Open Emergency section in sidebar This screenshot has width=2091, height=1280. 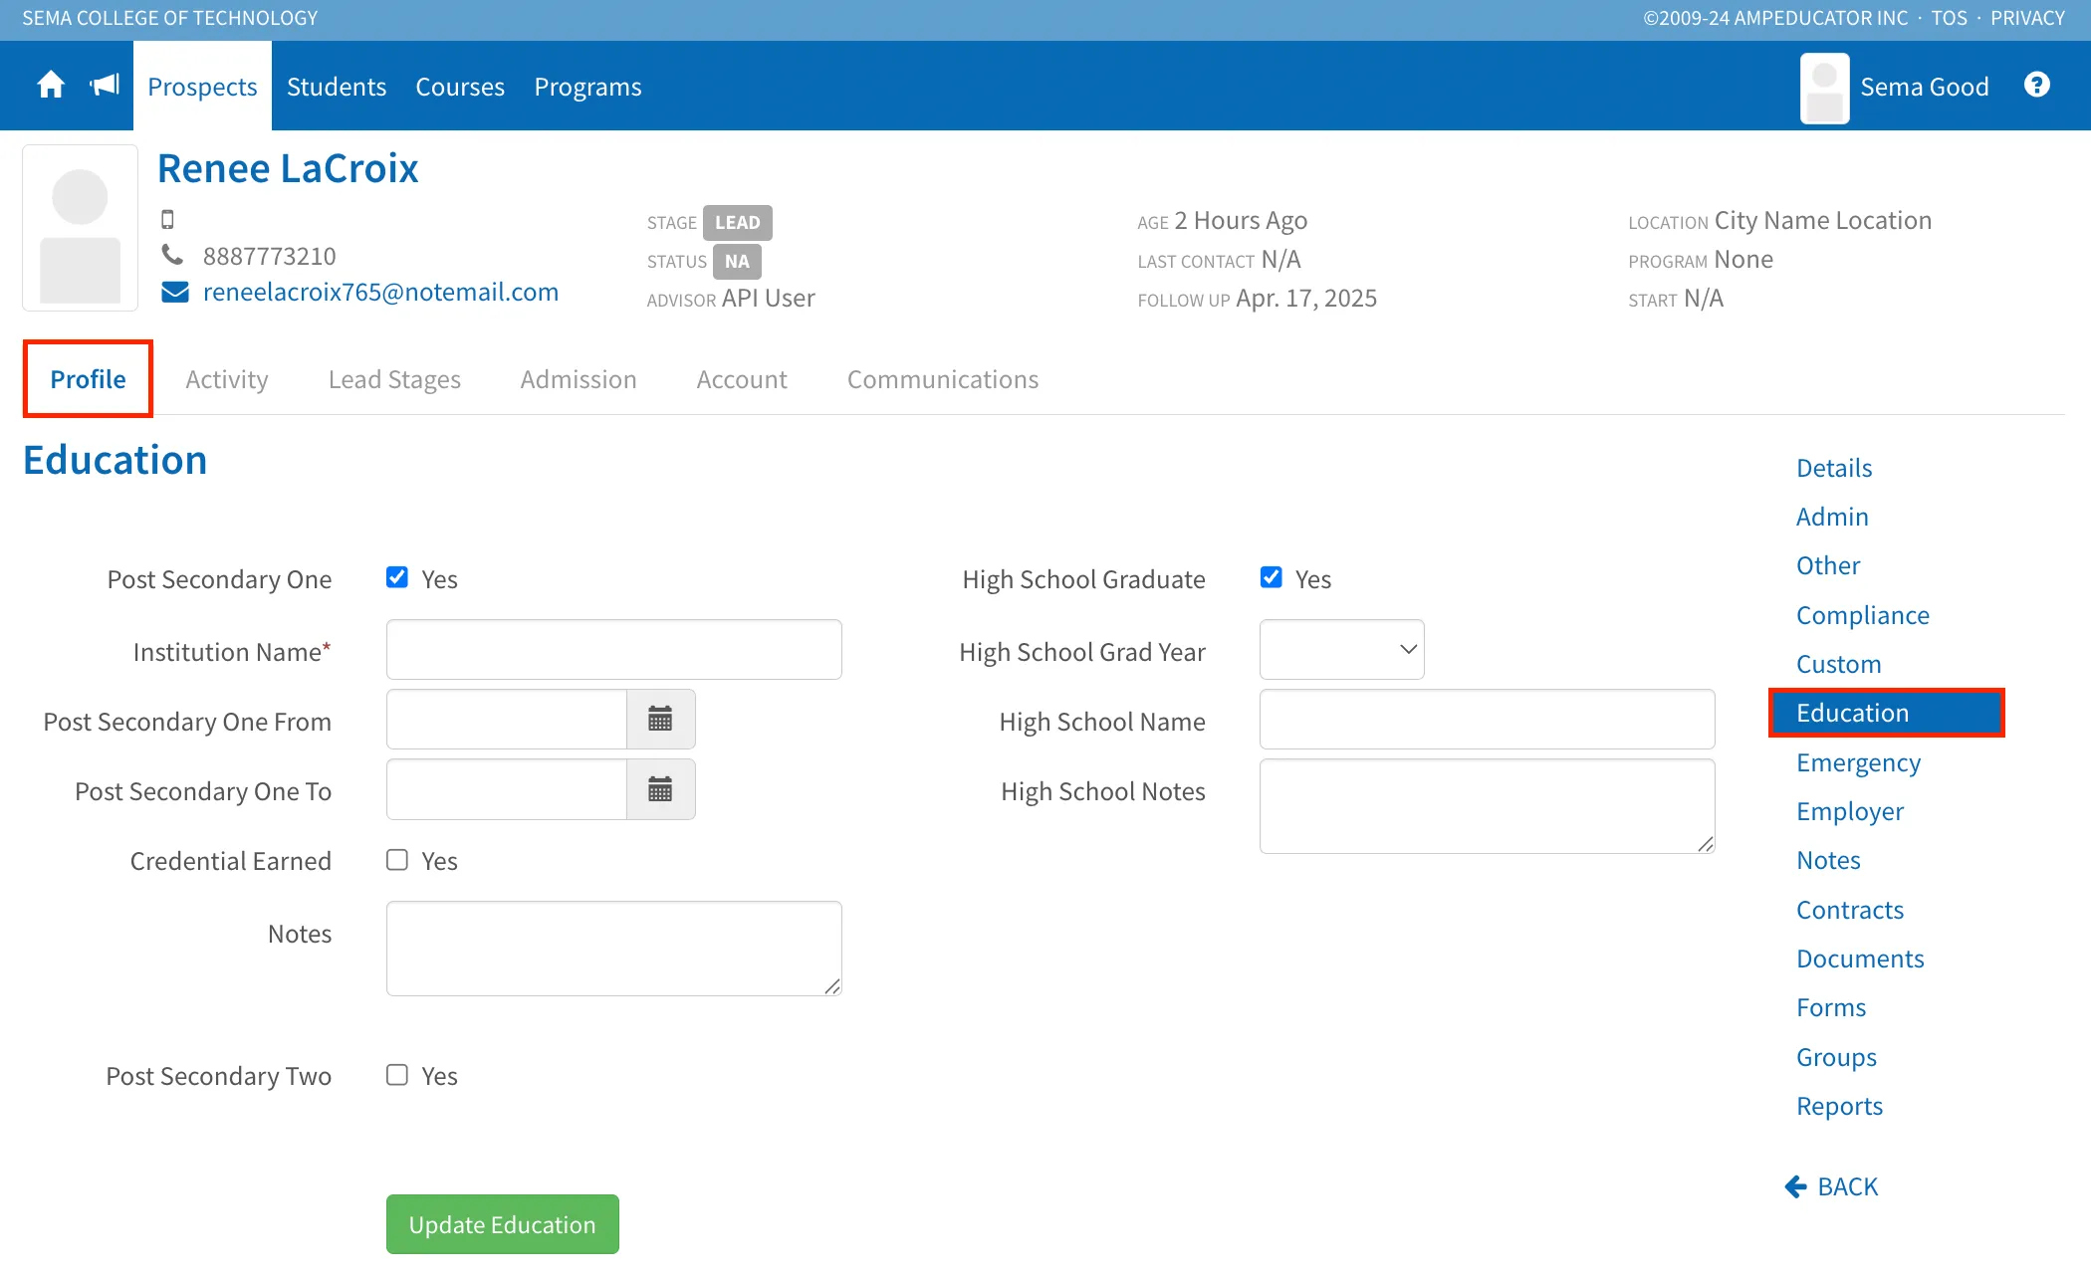coord(1858,762)
